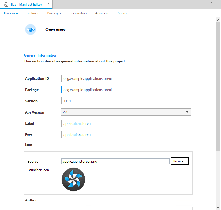This screenshot has width=221, height=210.
Task: Click inside the Application ID field
Action: [126, 78]
